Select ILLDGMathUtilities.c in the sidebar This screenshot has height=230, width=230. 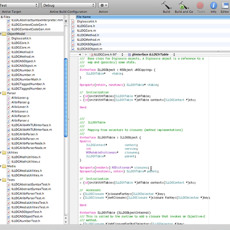pyautogui.click(x=26, y=162)
